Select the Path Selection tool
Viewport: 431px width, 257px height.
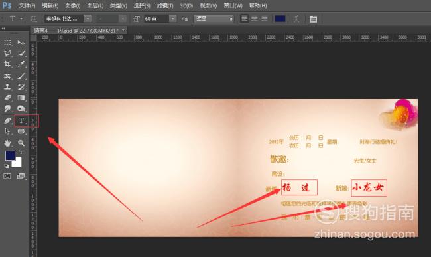click(x=7, y=131)
